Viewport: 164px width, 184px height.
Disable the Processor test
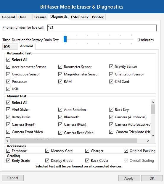click(8, 82)
